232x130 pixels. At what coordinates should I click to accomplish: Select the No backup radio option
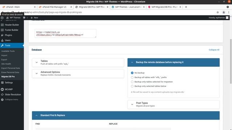(132, 73)
